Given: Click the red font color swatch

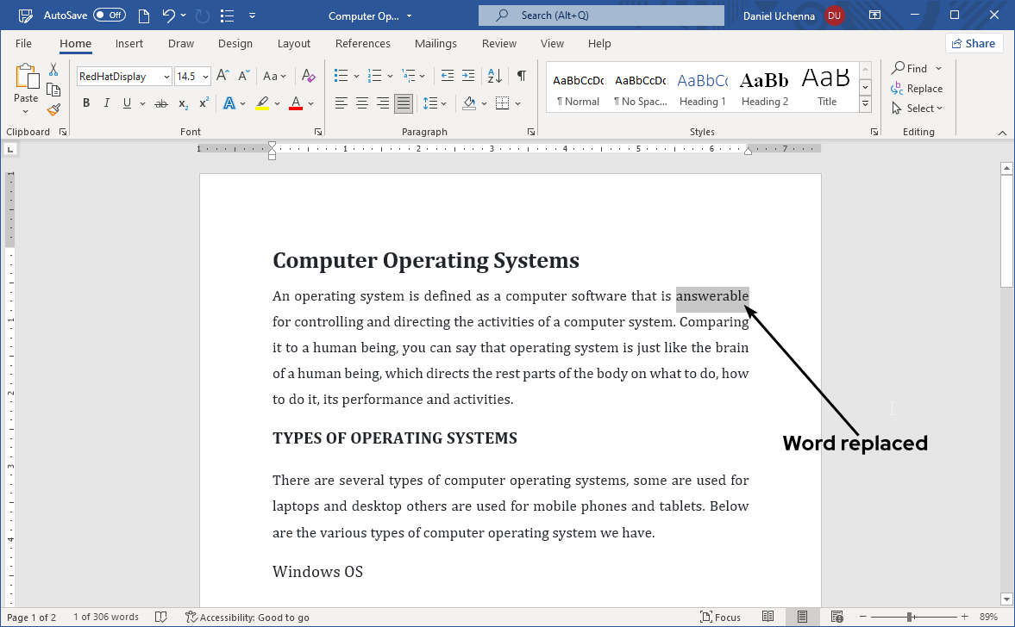Looking at the screenshot, I should click(x=296, y=103).
